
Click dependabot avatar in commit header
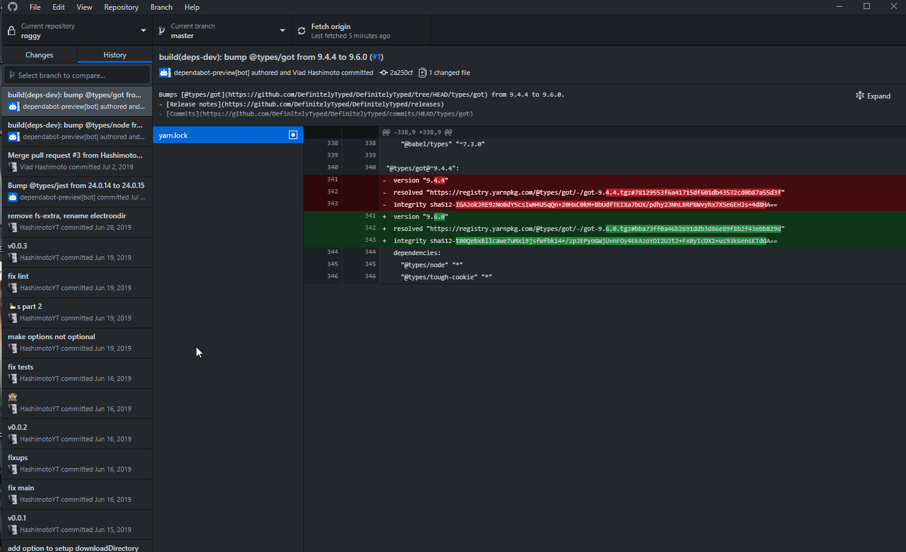pos(164,73)
